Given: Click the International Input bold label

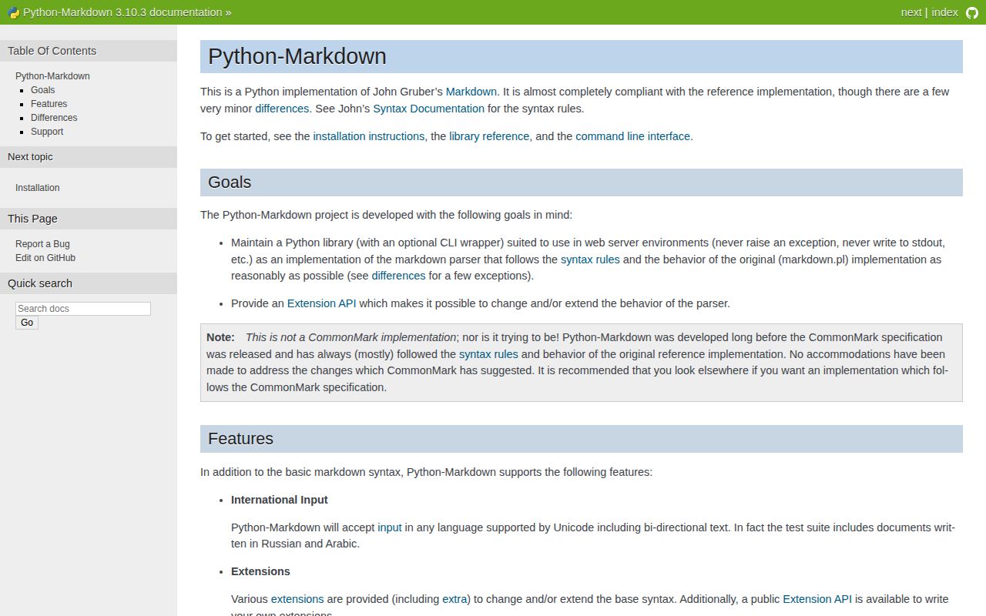Looking at the screenshot, I should pyautogui.click(x=280, y=500).
